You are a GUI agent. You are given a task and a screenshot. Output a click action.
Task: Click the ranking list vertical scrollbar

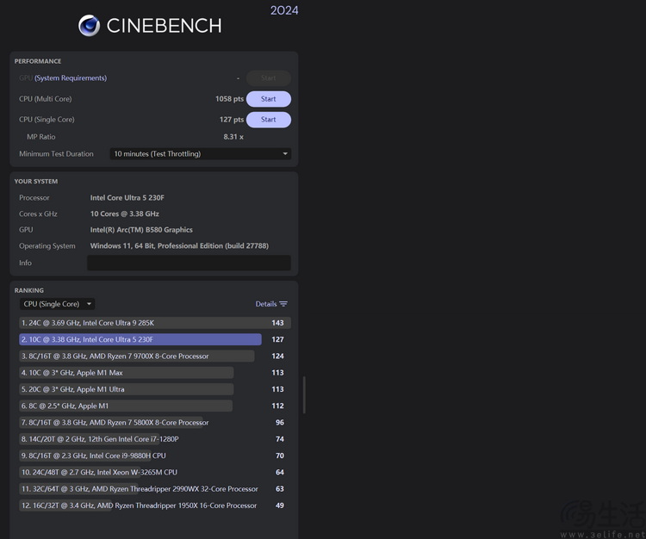click(x=304, y=394)
